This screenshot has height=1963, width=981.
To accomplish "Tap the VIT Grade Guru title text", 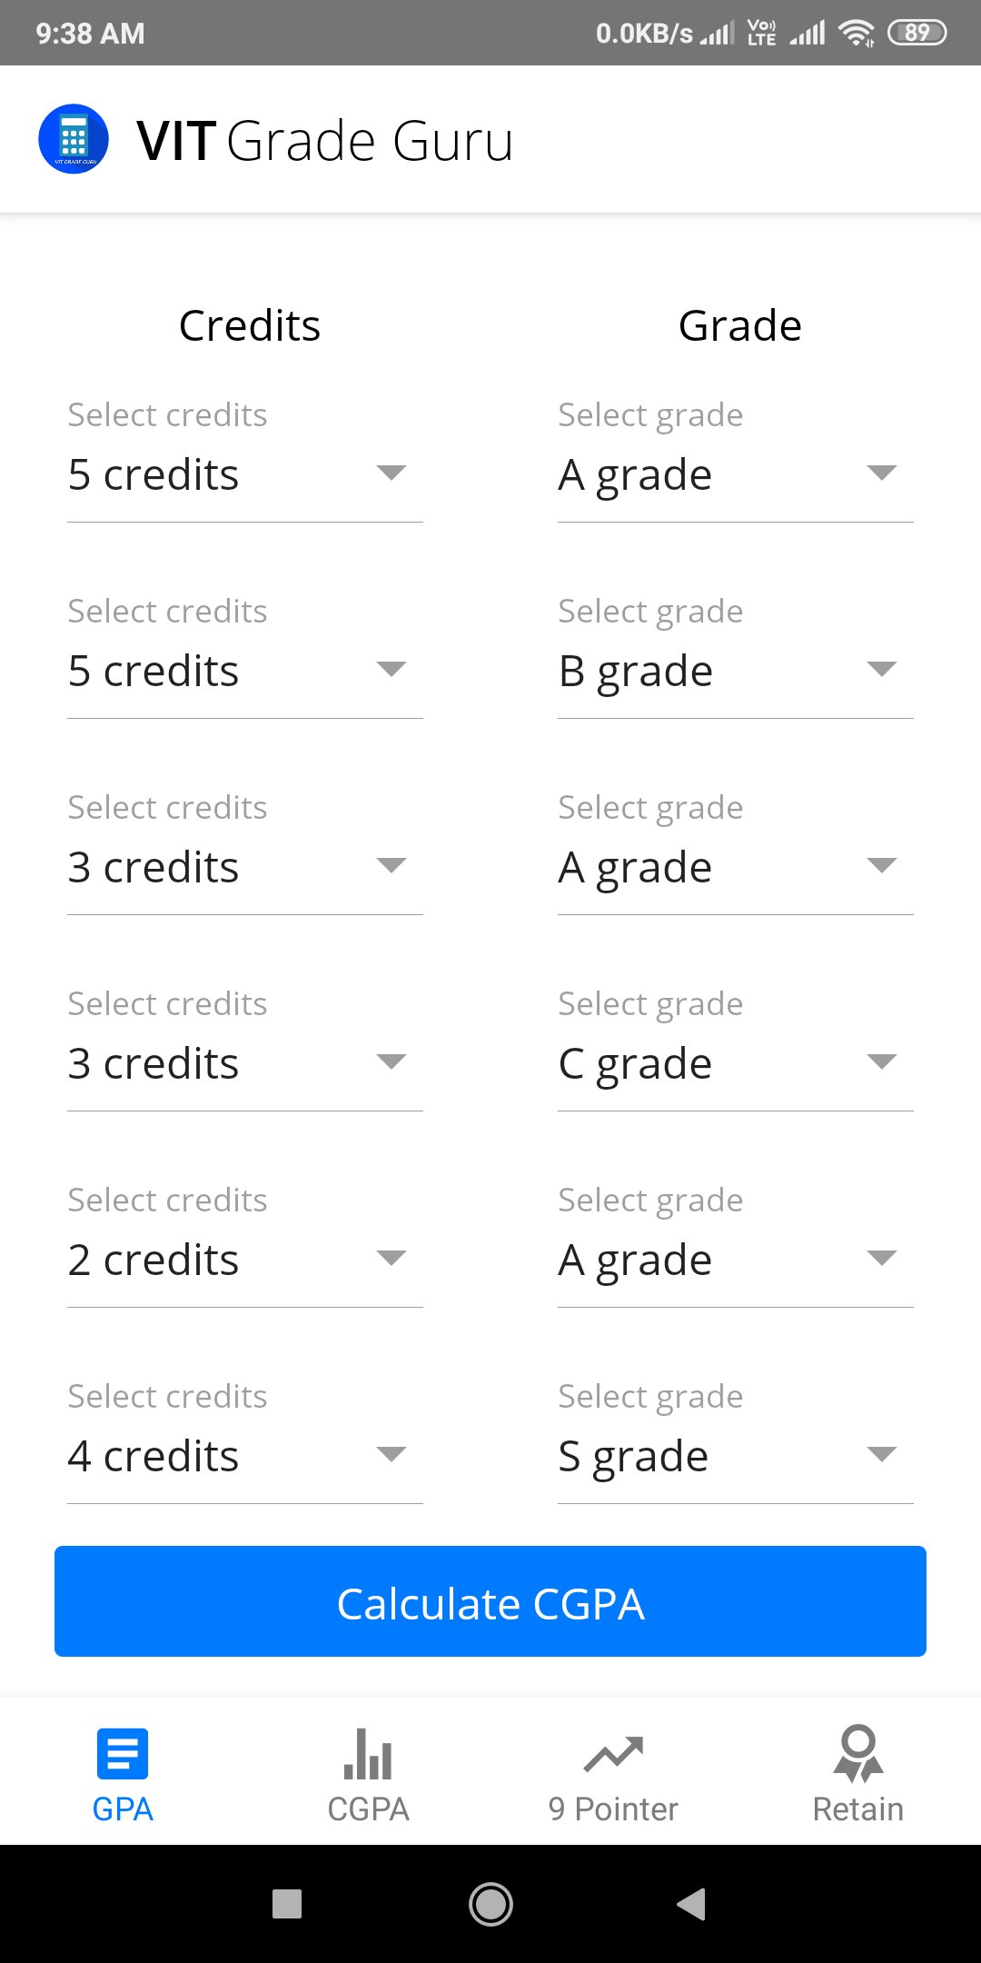I will click(x=324, y=141).
